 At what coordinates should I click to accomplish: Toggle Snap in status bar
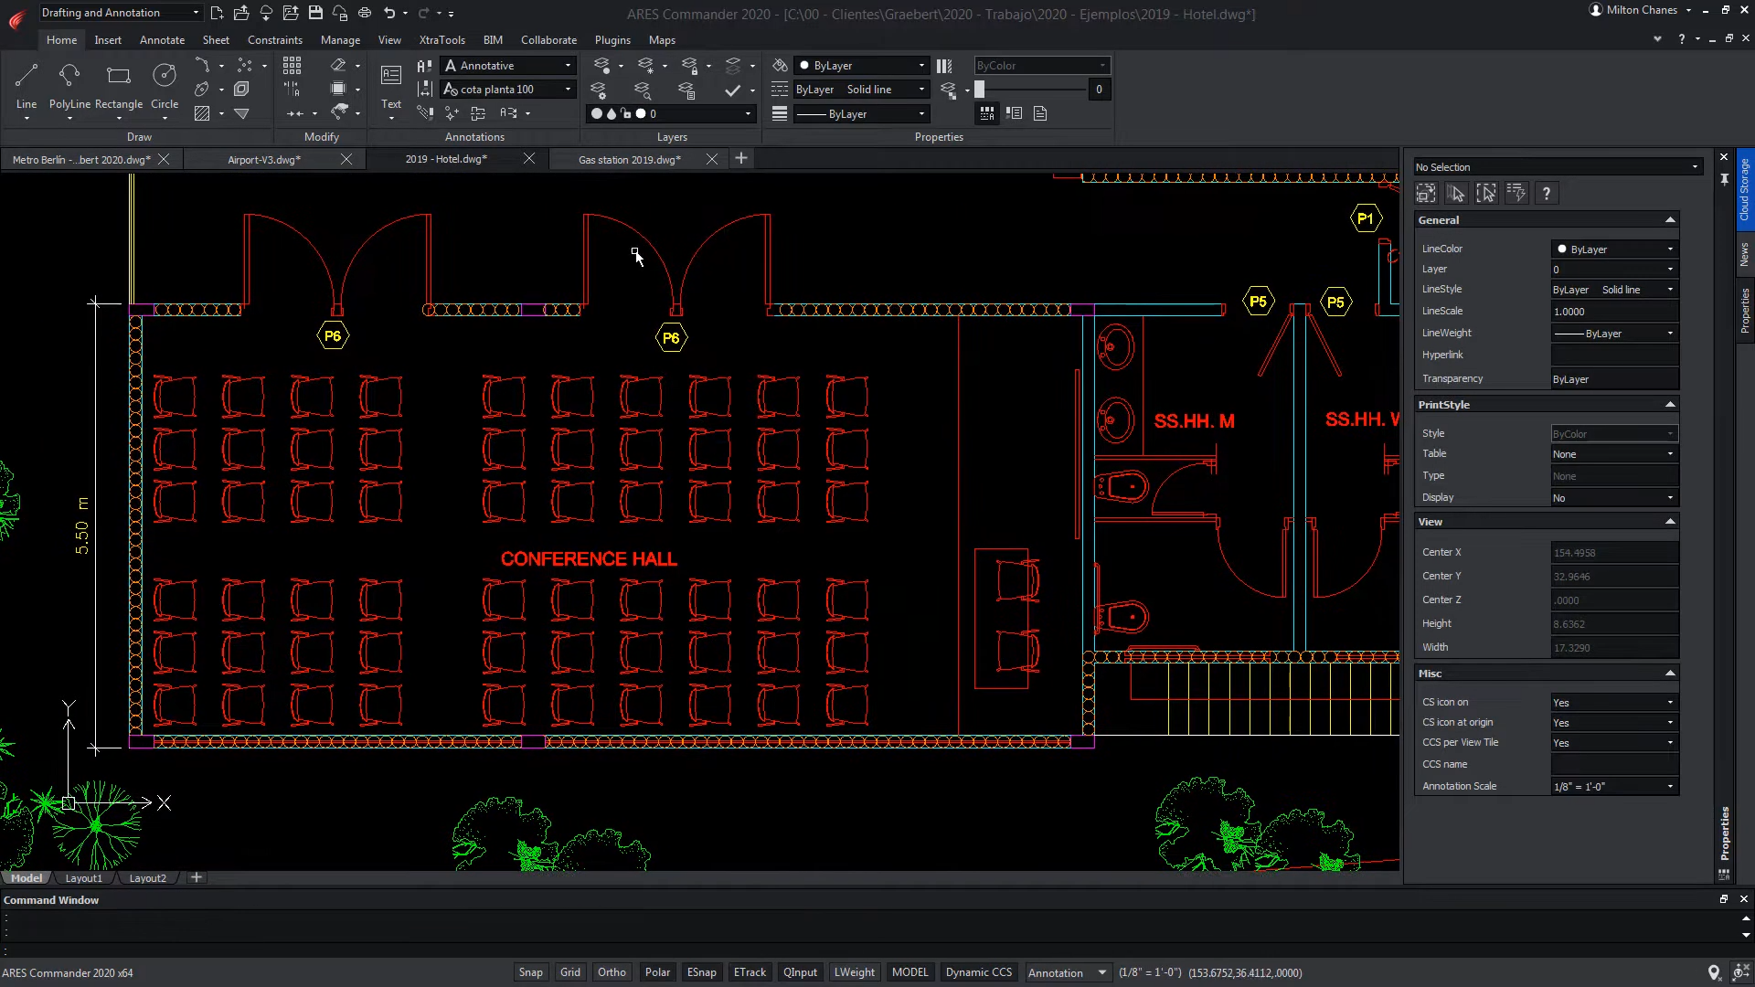pos(531,972)
